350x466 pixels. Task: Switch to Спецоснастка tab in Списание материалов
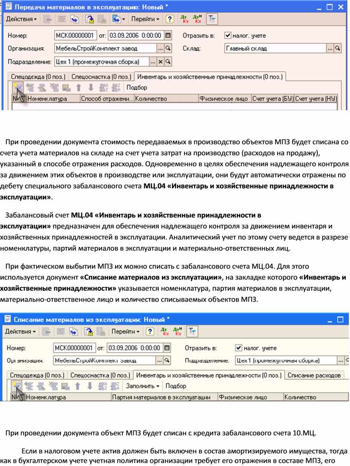[100, 376]
